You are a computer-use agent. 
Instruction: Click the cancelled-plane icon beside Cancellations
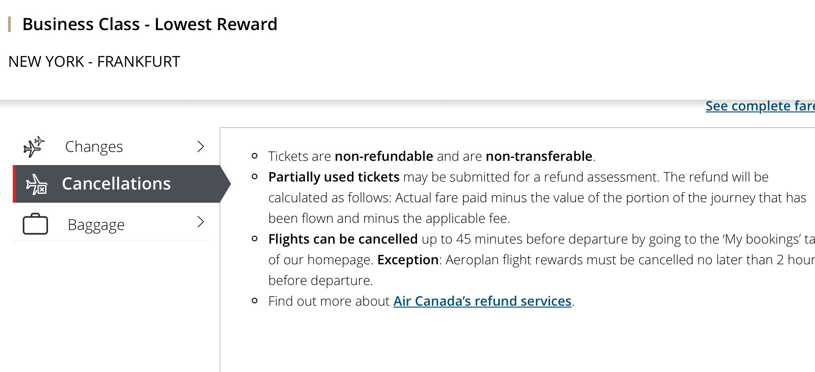[37, 184]
